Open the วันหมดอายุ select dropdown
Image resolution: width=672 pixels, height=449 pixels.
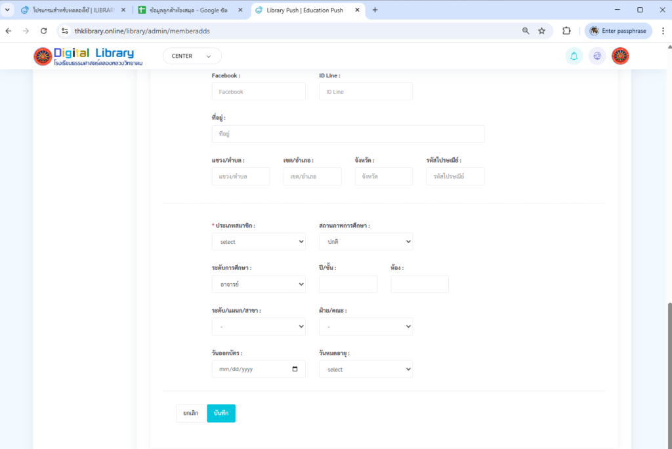(x=366, y=370)
